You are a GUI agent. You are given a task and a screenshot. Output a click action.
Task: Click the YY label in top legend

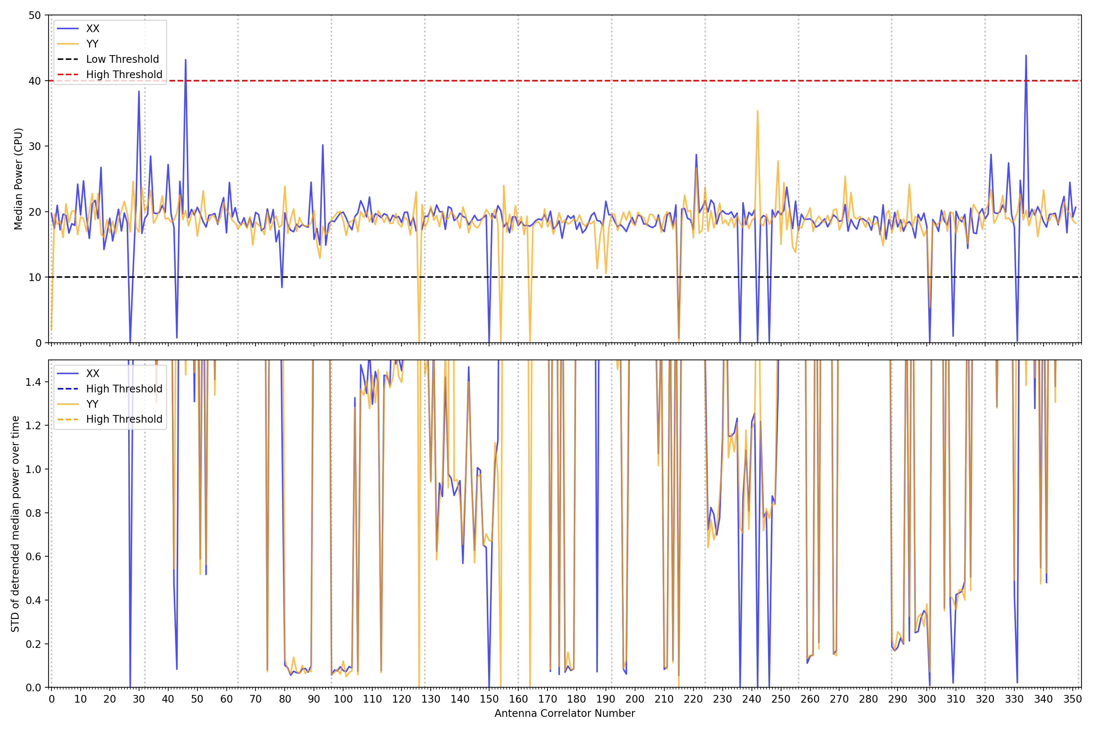pos(92,44)
